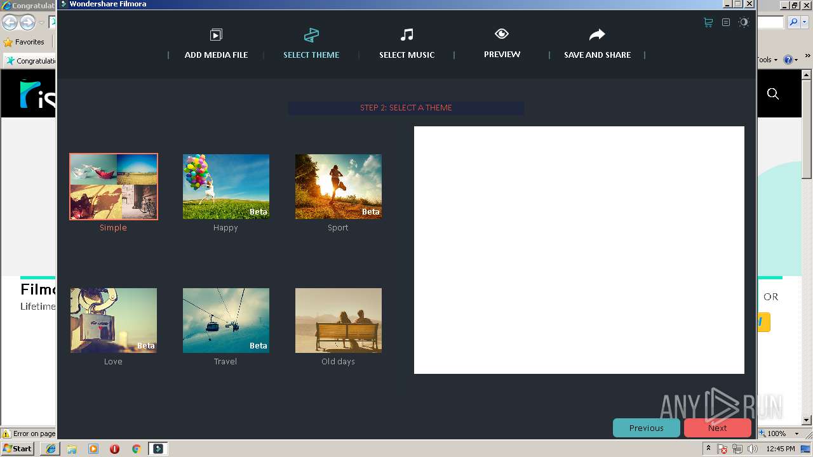Open the browser Tools dropdown
813x457 pixels.
[x=767, y=60]
